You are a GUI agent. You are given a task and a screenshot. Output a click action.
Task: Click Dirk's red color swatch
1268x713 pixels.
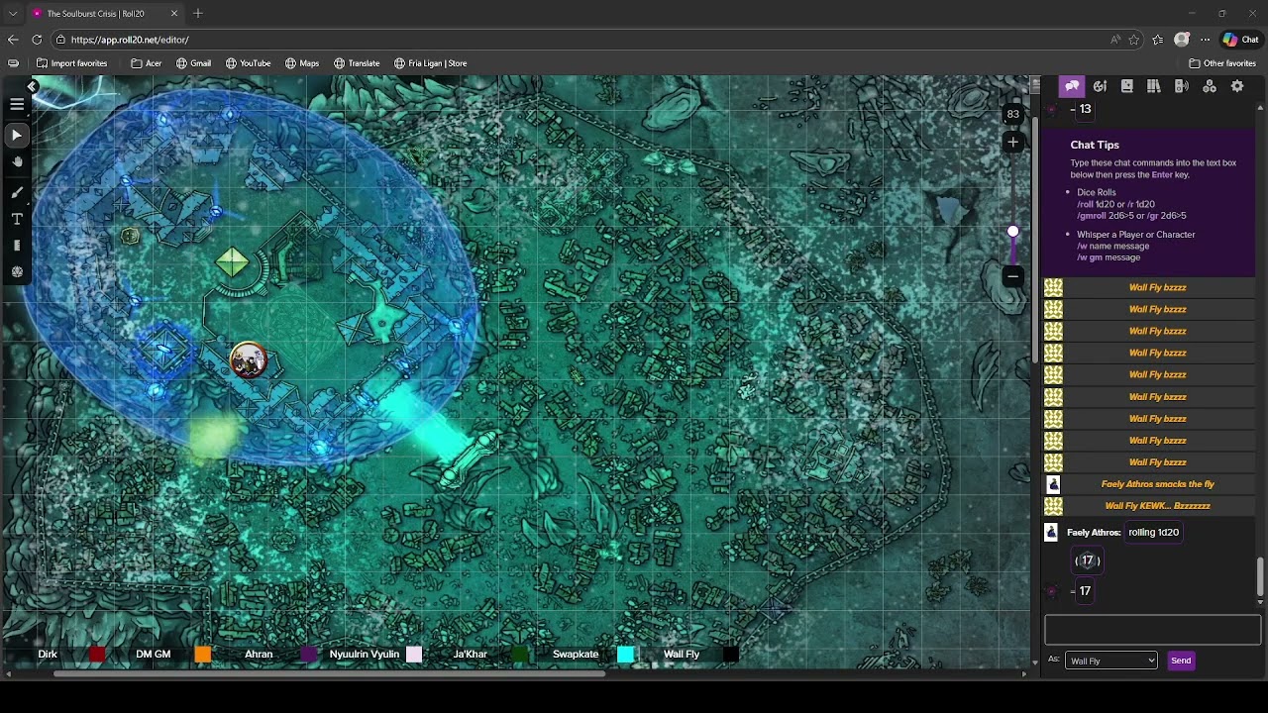[x=96, y=654]
